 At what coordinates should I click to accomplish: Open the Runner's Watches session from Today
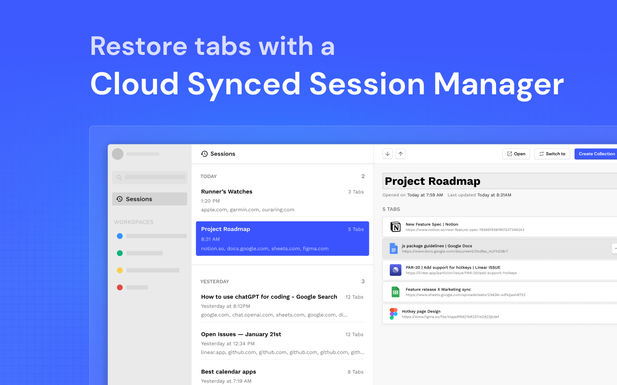click(x=282, y=200)
